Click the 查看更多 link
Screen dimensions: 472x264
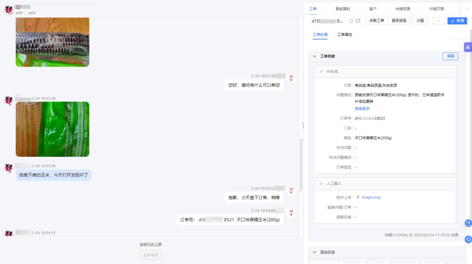[362, 108]
